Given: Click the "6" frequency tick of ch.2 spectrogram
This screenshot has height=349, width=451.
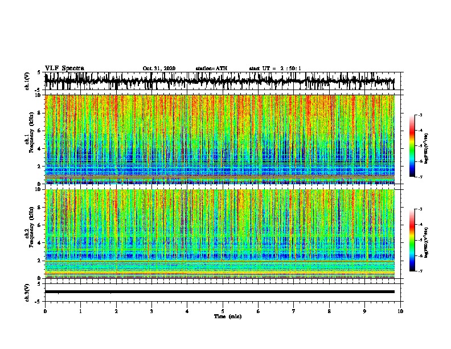Looking at the screenshot, I should (x=39, y=225).
